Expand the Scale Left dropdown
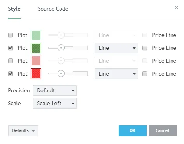The width and height of the screenshot is (184, 144). click(55, 103)
